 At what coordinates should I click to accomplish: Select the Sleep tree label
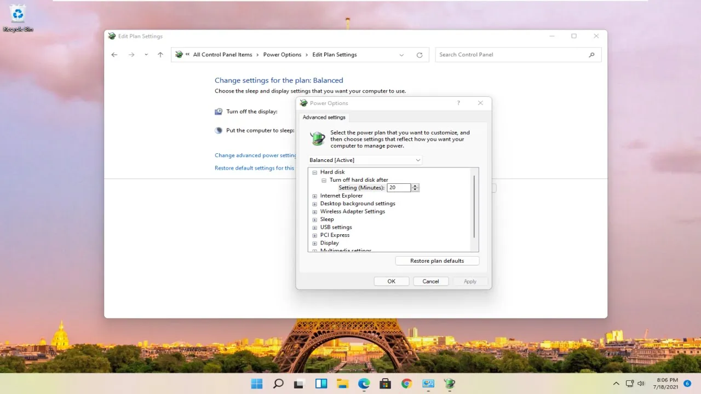point(327,219)
